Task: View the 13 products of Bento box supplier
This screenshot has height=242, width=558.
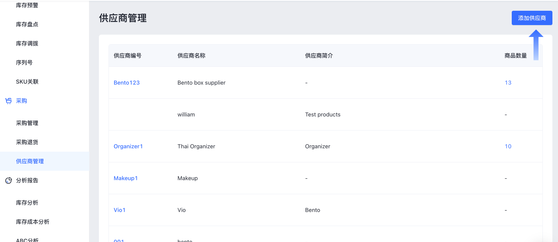Action: pyautogui.click(x=508, y=83)
